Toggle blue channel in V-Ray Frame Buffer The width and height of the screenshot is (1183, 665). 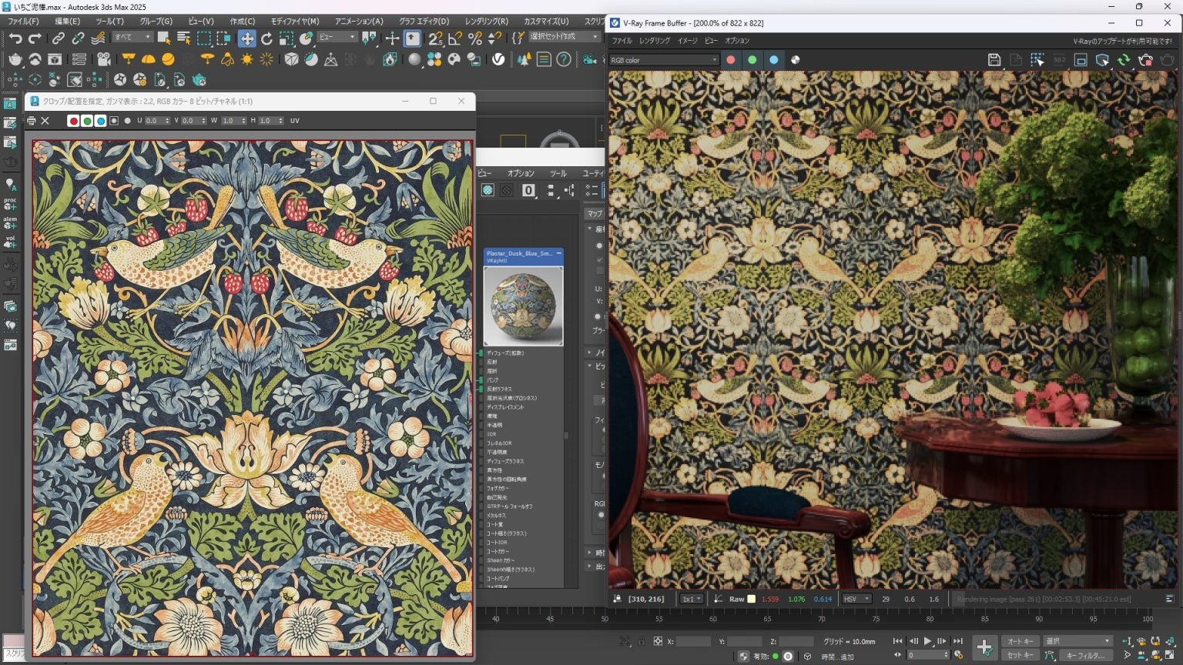coord(774,60)
